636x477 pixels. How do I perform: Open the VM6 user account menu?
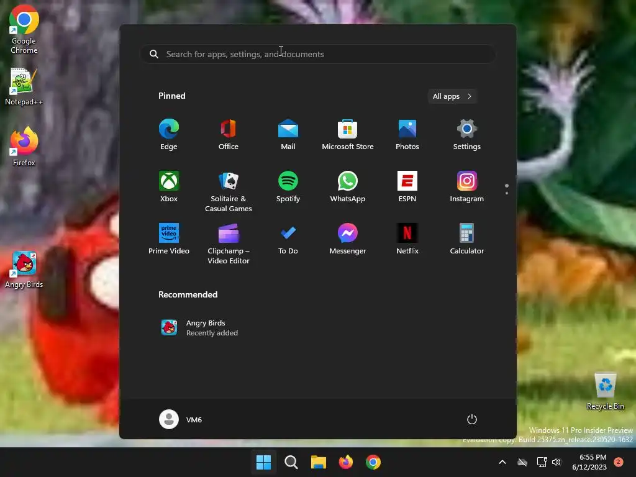coord(181,419)
